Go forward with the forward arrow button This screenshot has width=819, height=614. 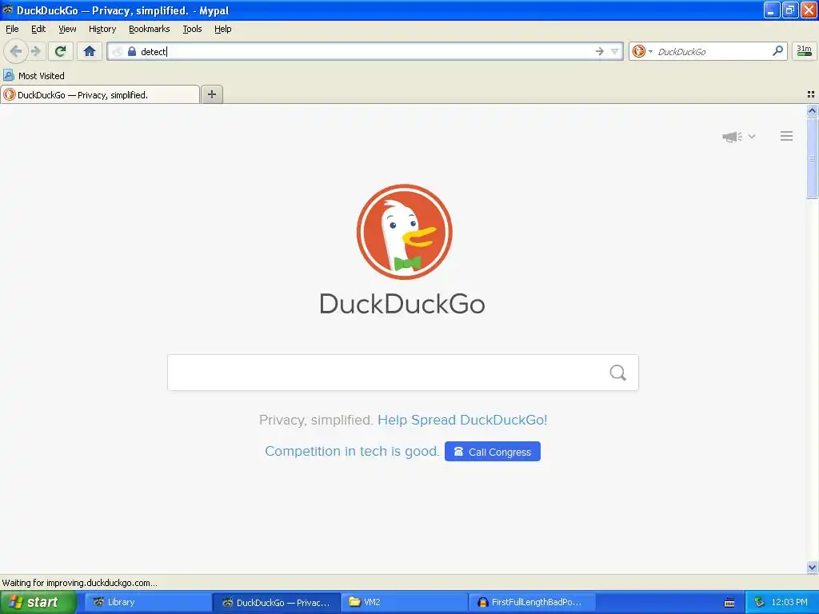coord(36,51)
